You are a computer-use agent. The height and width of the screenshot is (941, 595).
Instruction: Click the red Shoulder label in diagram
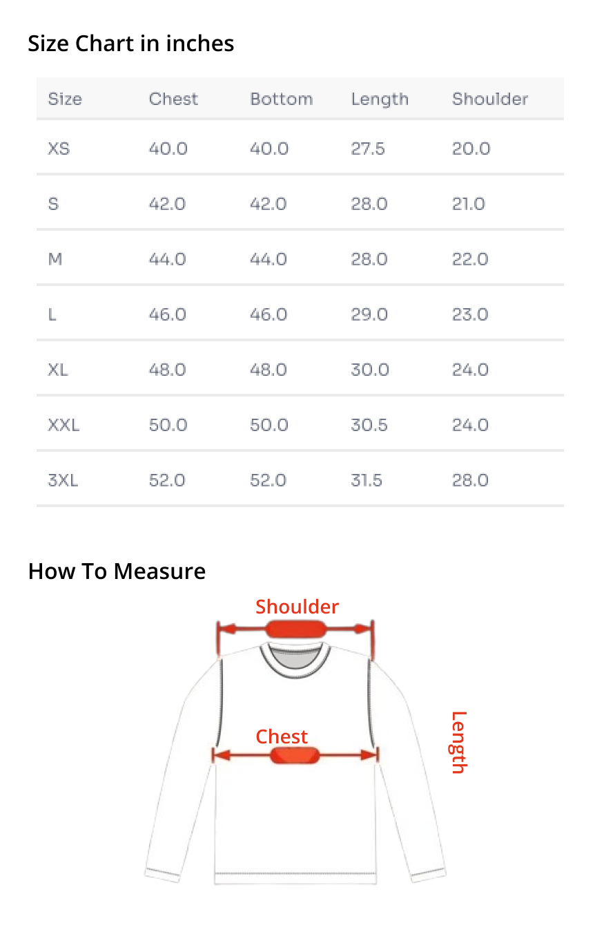tap(297, 607)
